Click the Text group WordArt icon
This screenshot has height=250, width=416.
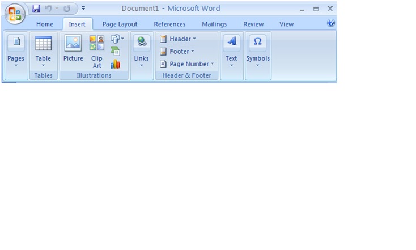(x=232, y=42)
